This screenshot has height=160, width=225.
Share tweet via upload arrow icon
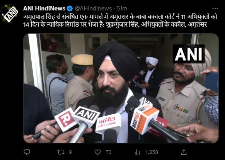click(184, 152)
